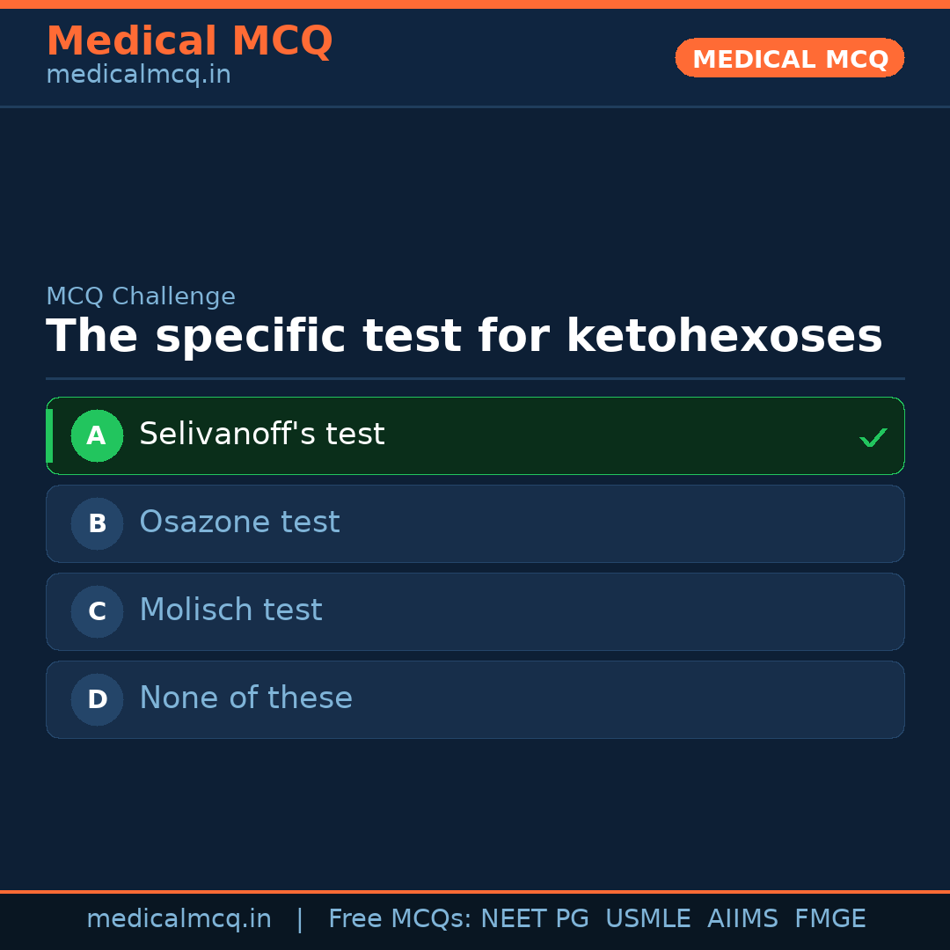Click "AIIMS" in the footer

coord(742,919)
